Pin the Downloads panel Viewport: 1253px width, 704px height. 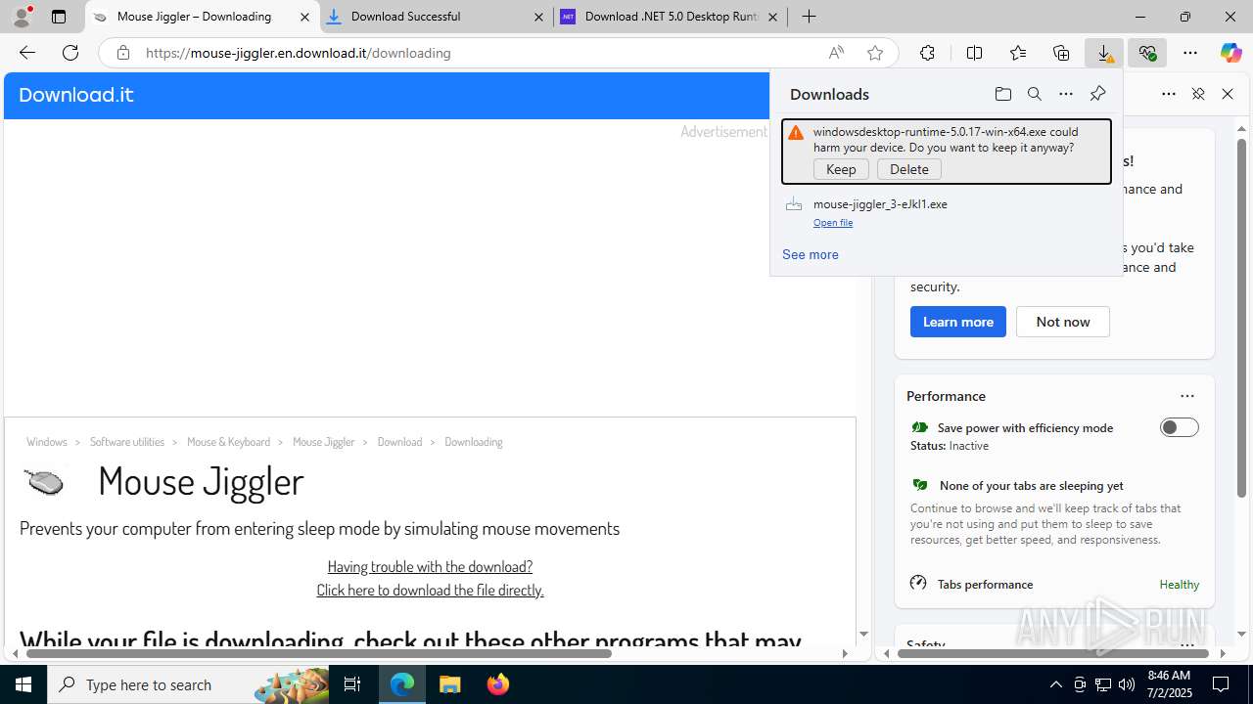tap(1097, 94)
